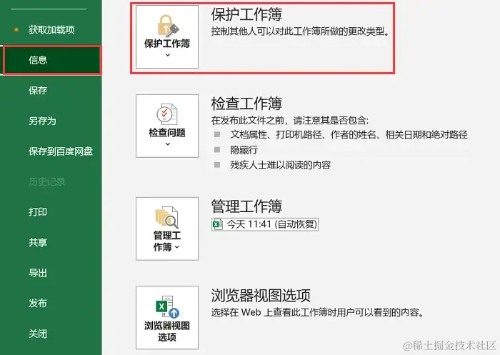The height and width of the screenshot is (355, 500).
Task: Click description 选择在 Web 上查看此工作簿时
Action: click(317, 312)
